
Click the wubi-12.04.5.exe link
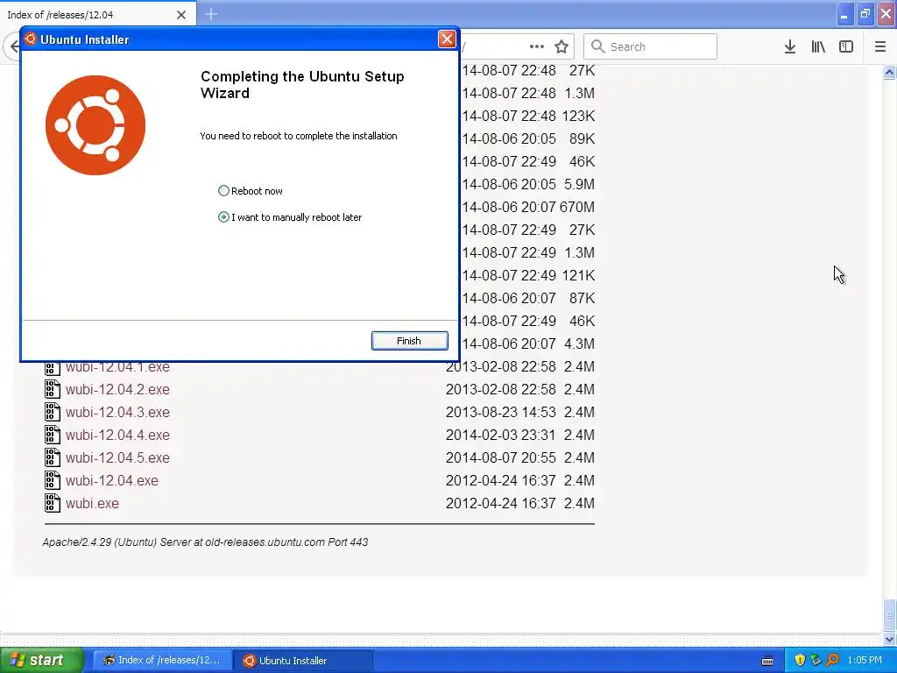point(117,457)
